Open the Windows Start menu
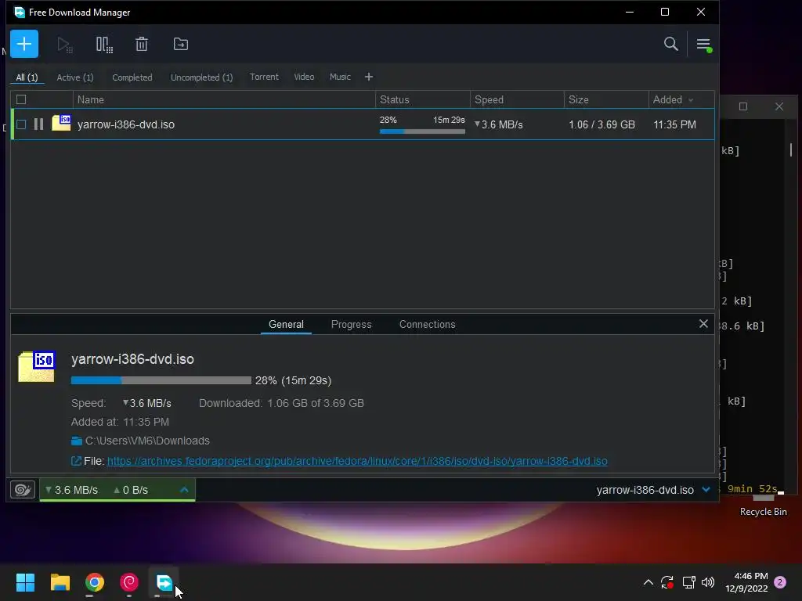The image size is (802, 601). [25, 582]
